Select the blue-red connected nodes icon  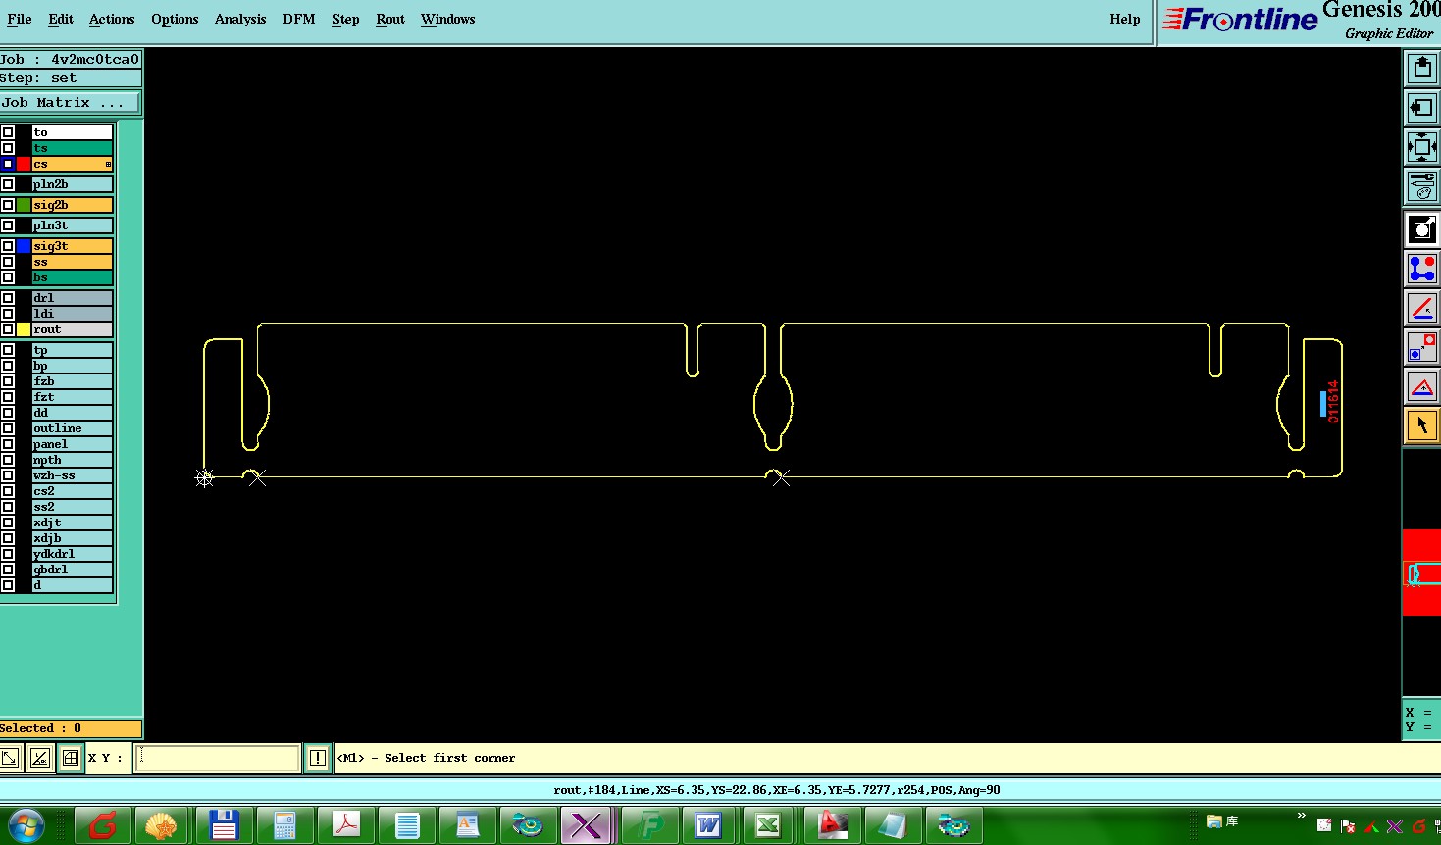pos(1421,269)
